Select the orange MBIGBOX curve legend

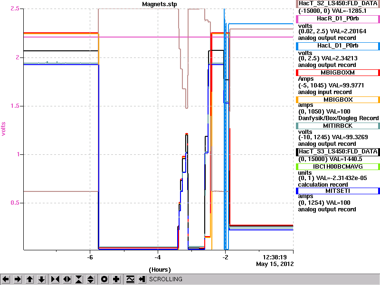[338, 100]
